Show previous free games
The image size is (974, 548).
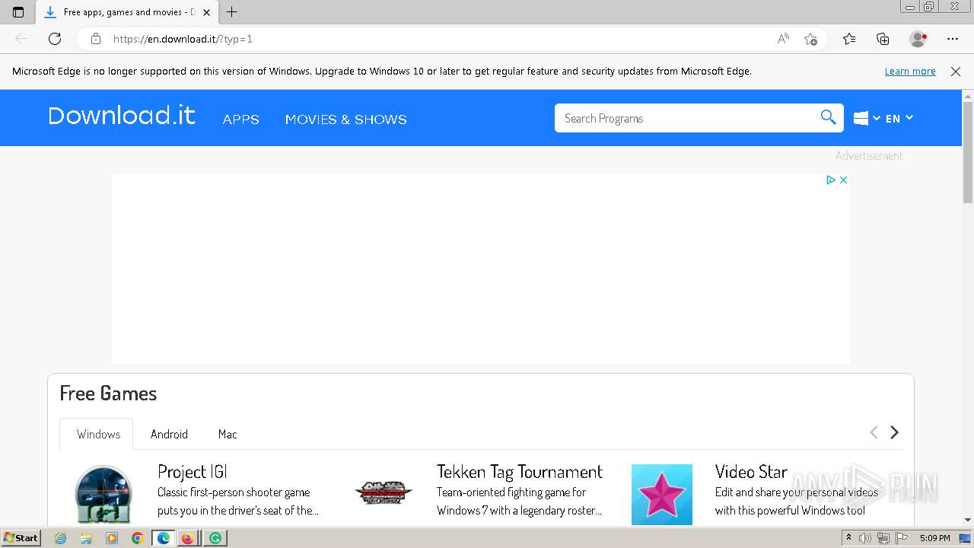(874, 432)
